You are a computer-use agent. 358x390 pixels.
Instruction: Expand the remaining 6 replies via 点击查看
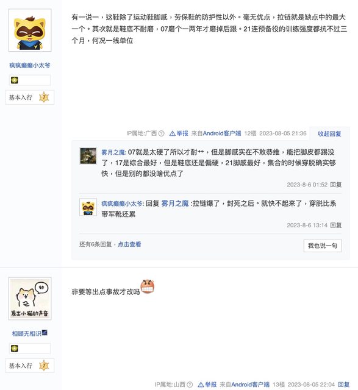(129, 244)
